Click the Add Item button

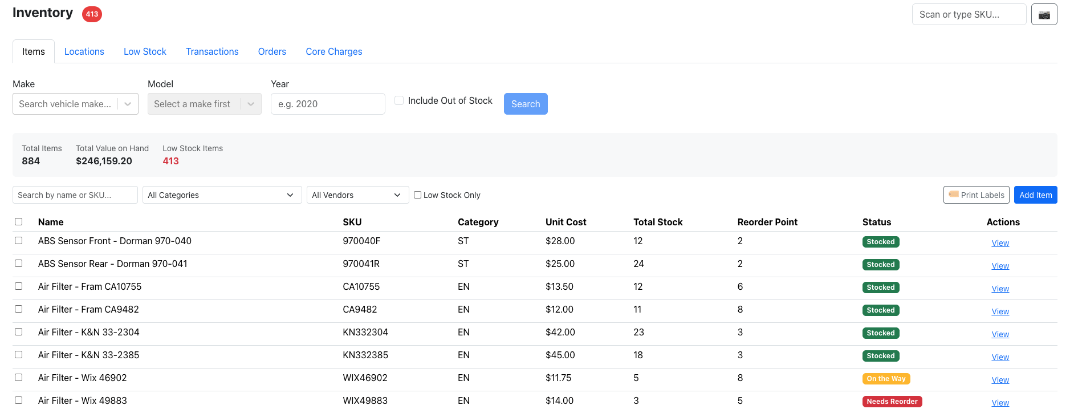pyautogui.click(x=1035, y=195)
